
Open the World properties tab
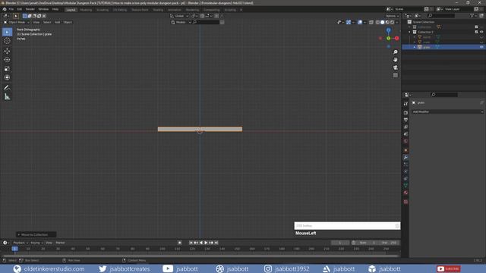(x=406, y=141)
